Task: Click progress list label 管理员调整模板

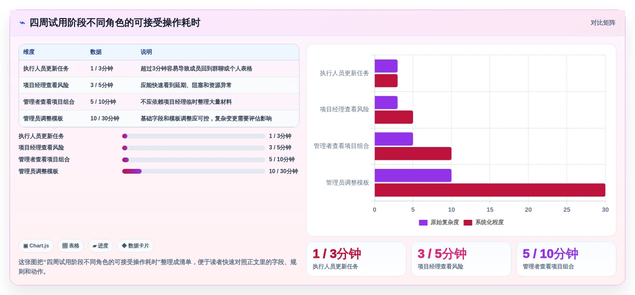Action: click(38, 171)
